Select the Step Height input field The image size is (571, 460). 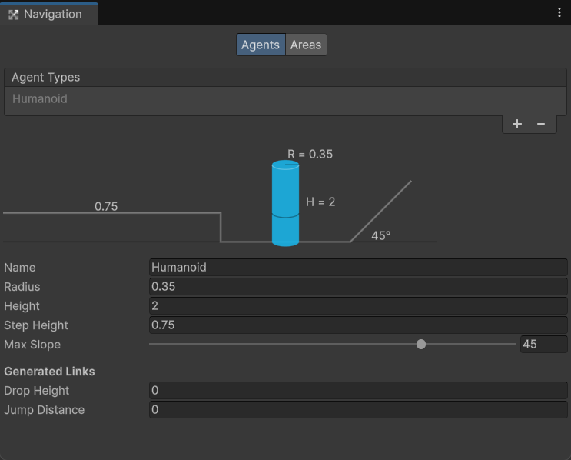point(358,325)
